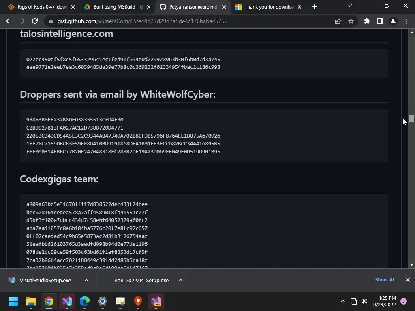The width and height of the screenshot is (415, 311).
Task: Click hash 027cc450ef5f8c5f653329641ec1fed91f694e0d...
Action: point(123,59)
